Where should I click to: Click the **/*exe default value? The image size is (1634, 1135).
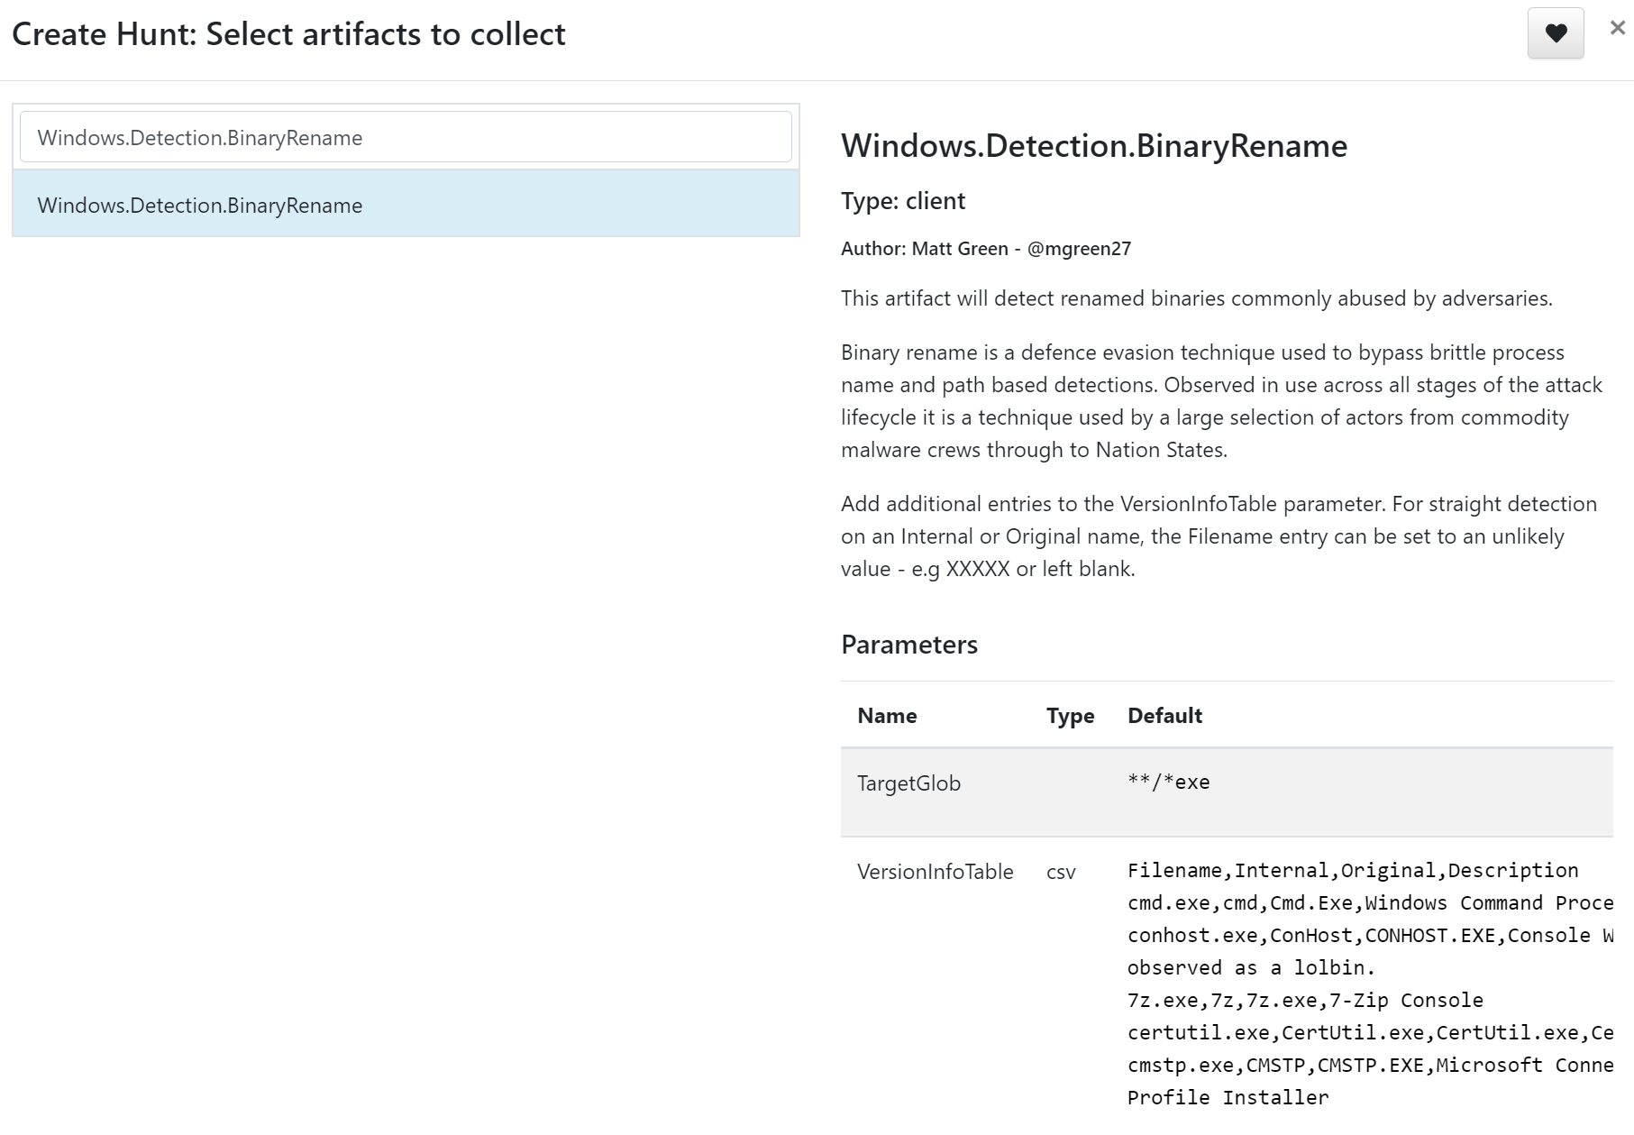pyautogui.click(x=1169, y=783)
